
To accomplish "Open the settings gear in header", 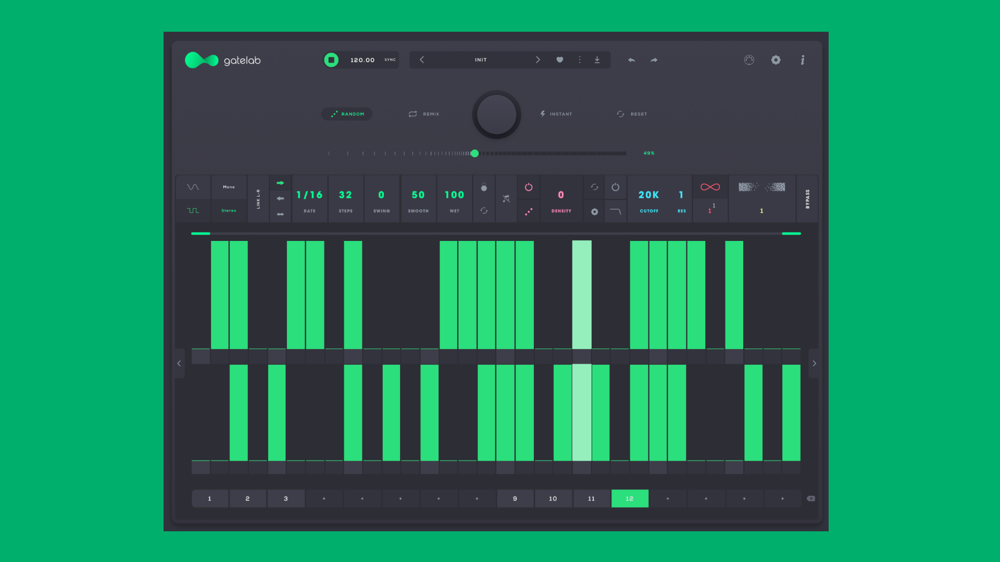I will 776,60.
